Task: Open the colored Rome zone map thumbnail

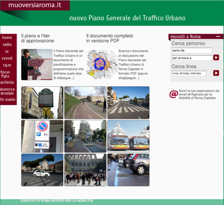Action: [x=102, y=65]
